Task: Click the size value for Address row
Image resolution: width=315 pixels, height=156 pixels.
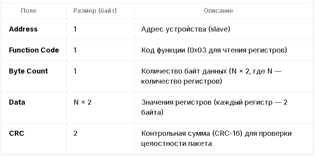Action: 75,29
